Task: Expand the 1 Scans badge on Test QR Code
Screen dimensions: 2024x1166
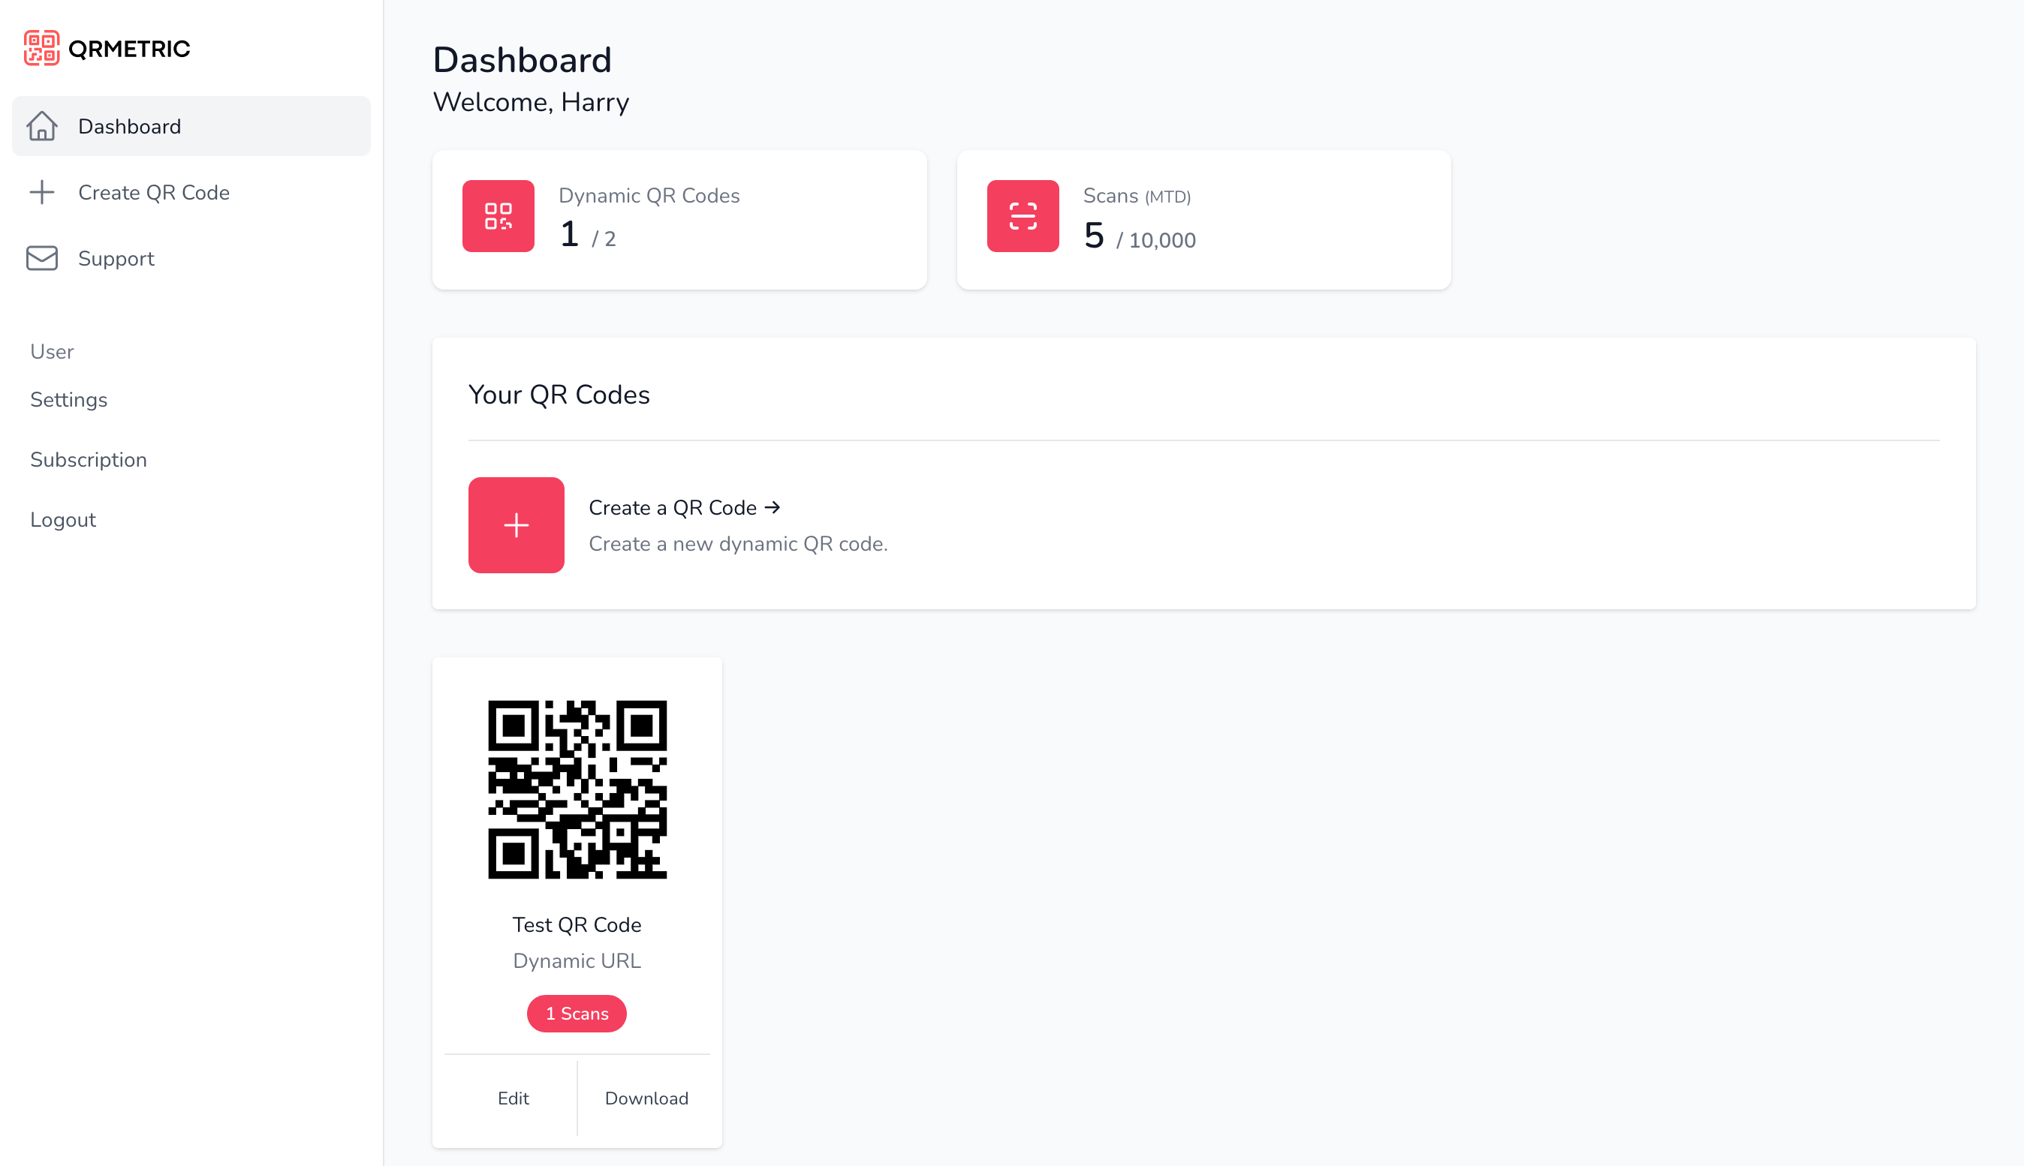Action: pos(576,1013)
